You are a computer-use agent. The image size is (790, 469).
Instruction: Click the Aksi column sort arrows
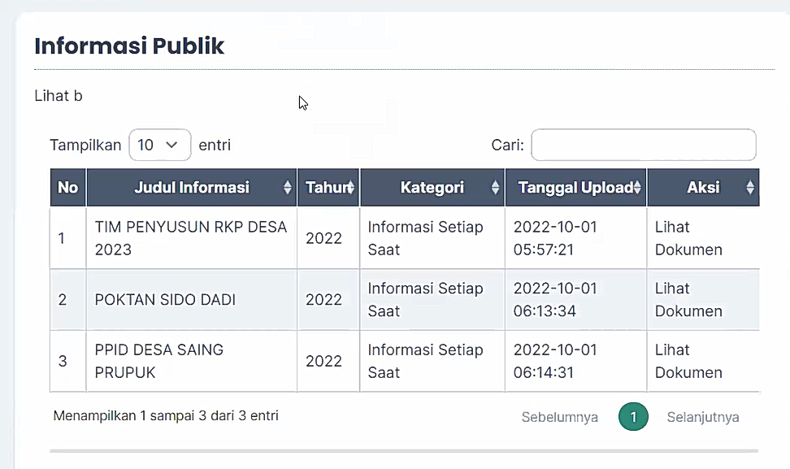coord(751,187)
